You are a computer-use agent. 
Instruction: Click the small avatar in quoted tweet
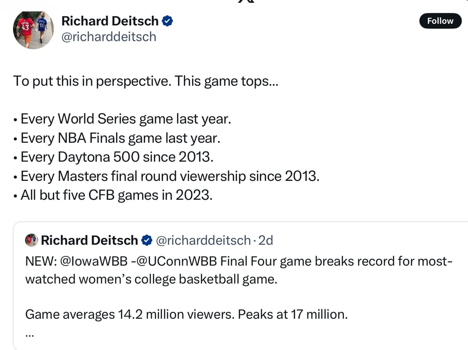point(32,240)
